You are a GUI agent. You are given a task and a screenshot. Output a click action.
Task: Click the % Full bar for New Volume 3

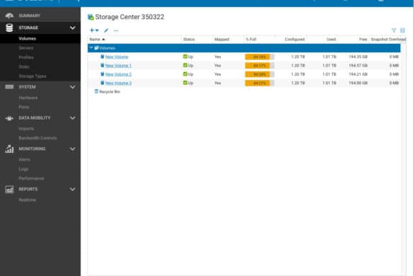pos(260,83)
